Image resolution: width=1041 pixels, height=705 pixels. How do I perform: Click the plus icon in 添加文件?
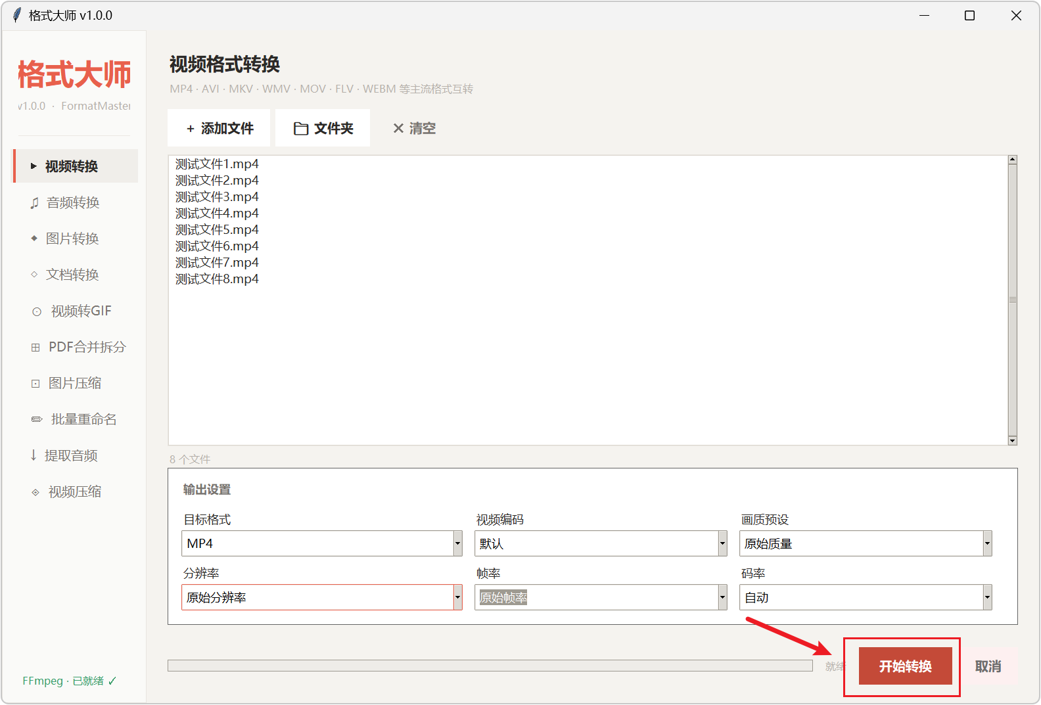191,129
